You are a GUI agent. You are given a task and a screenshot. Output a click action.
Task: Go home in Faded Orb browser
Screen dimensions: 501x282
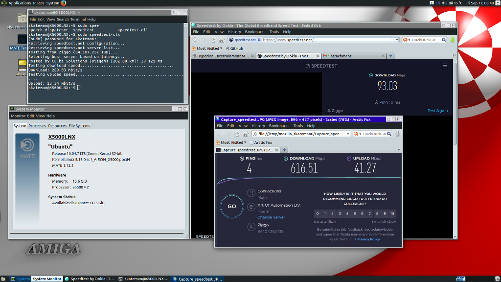[x=222, y=40]
